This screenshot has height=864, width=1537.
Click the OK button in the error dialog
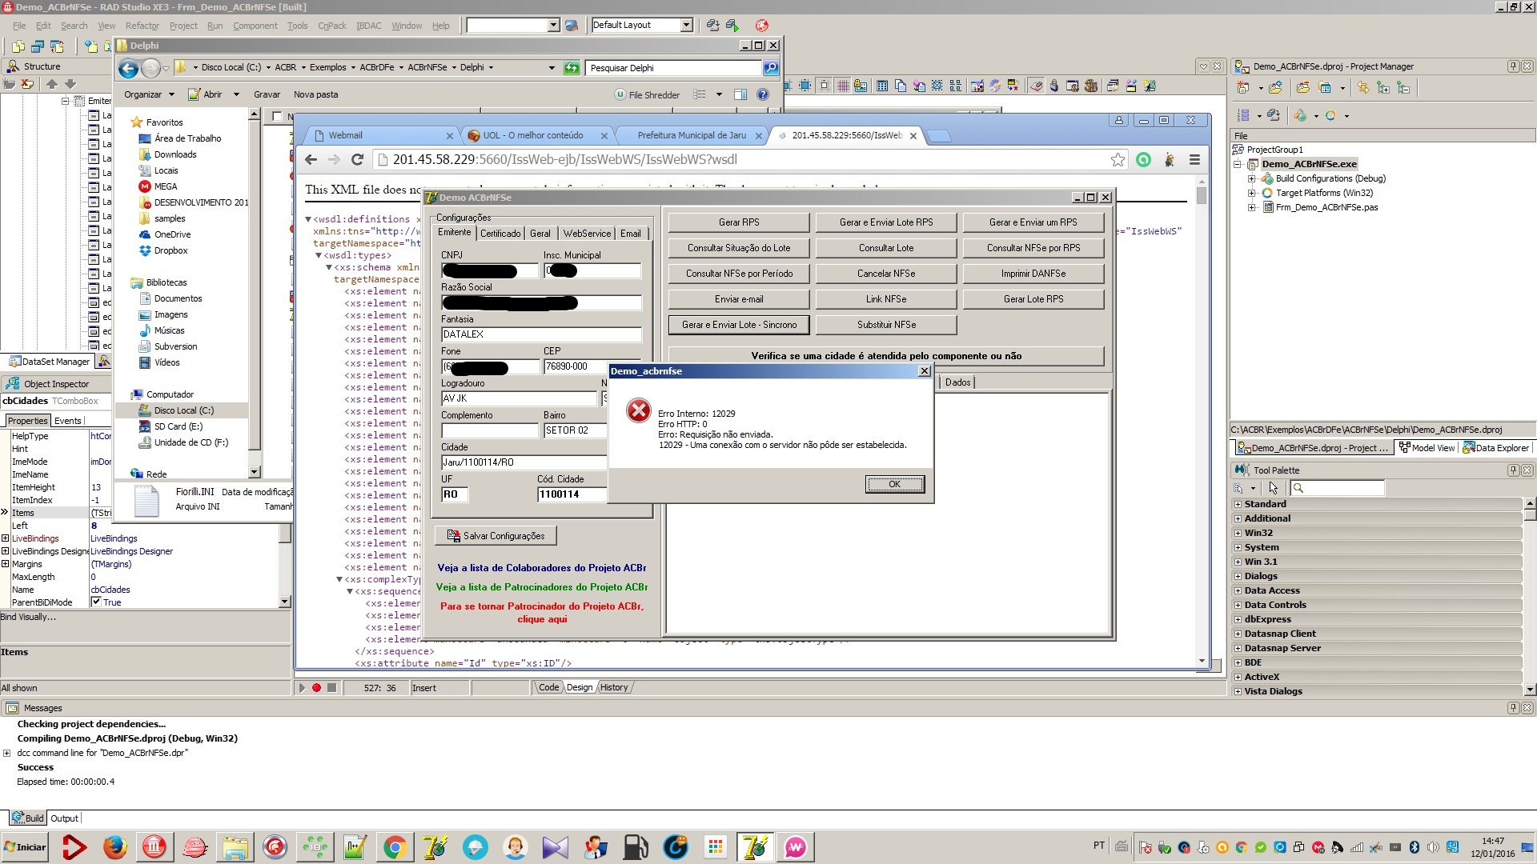pyautogui.click(x=894, y=484)
